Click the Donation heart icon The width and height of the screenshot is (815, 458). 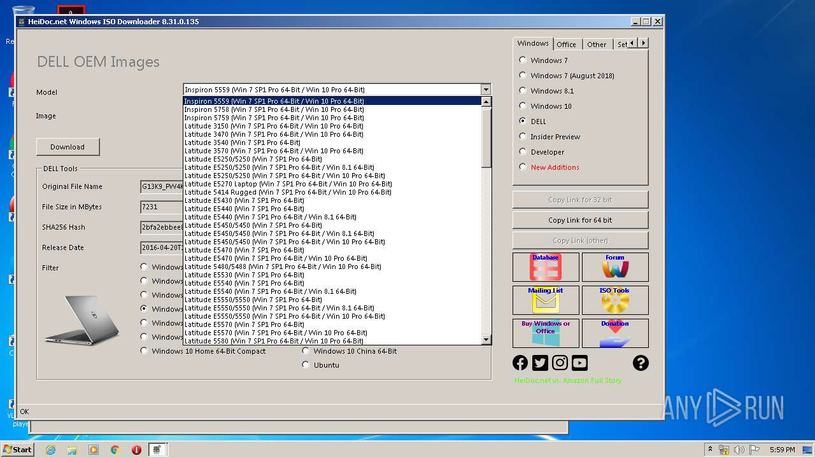(615, 333)
